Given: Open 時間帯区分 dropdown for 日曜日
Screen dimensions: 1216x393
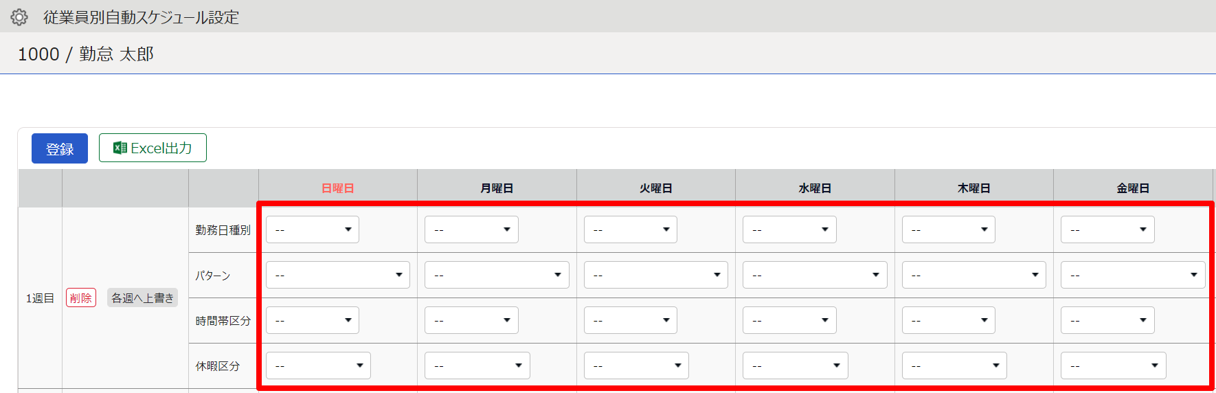Looking at the screenshot, I should (x=313, y=320).
